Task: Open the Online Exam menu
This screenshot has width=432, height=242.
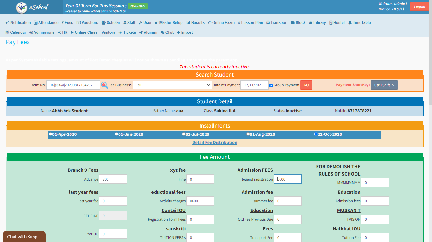Action: click(x=221, y=23)
